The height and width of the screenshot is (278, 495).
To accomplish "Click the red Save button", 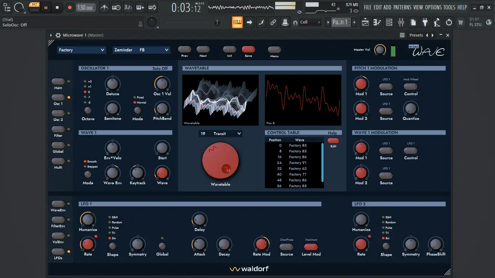I will click(x=248, y=50).
